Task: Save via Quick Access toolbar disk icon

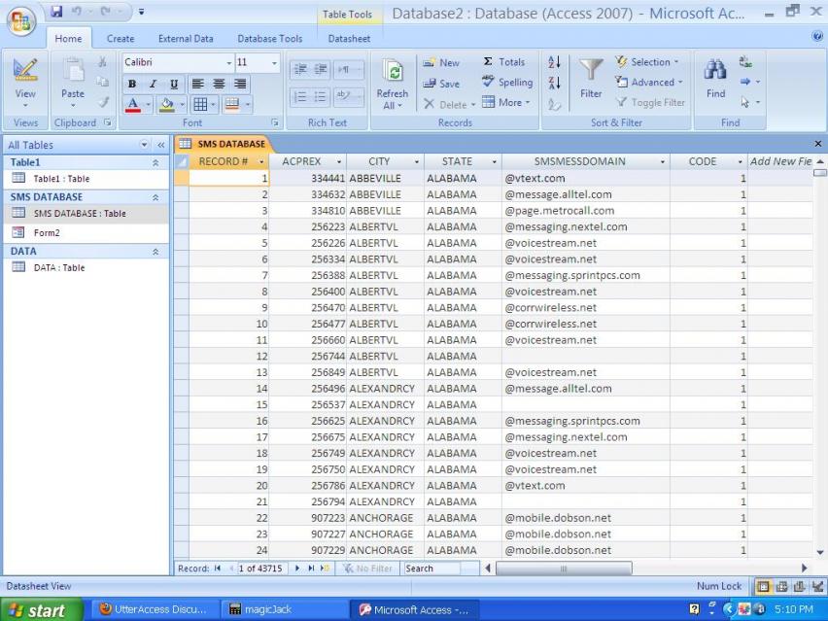Action: [x=56, y=11]
